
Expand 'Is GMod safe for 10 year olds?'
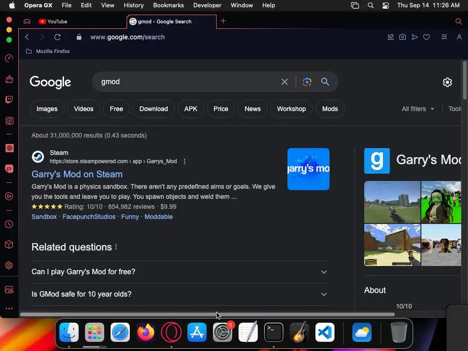(x=180, y=294)
